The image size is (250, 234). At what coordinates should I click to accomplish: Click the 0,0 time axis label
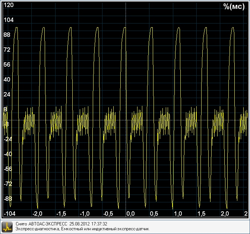(x=130, y=214)
